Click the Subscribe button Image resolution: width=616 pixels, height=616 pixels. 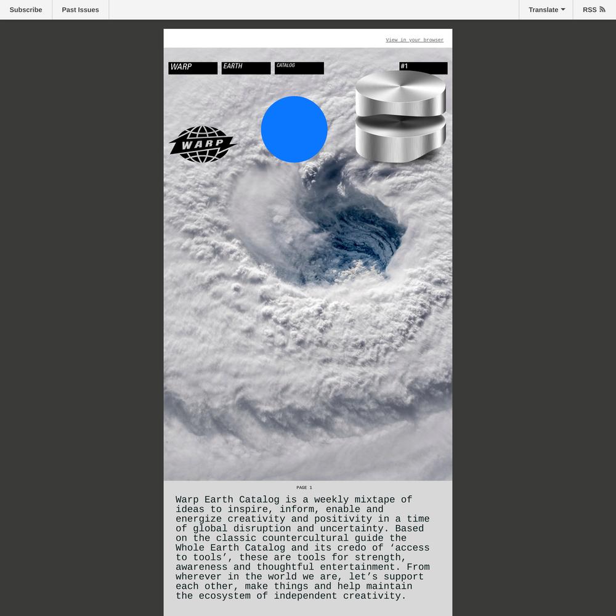pos(26,10)
